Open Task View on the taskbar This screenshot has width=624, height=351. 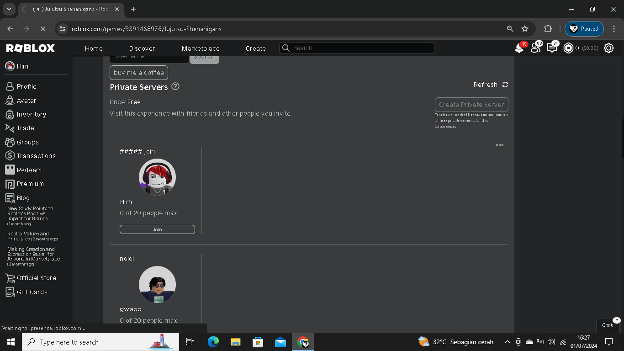[x=190, y=342]
